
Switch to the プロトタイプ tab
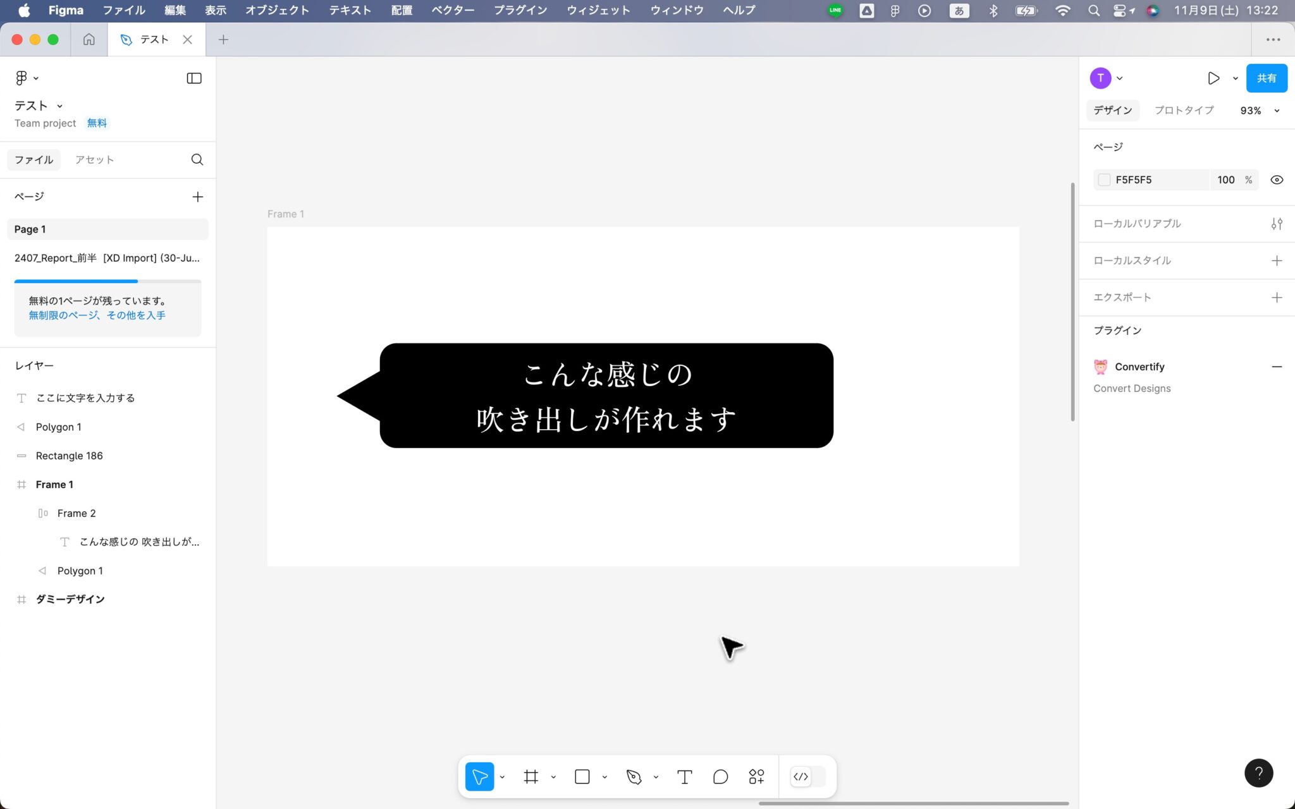(1184, 110)
